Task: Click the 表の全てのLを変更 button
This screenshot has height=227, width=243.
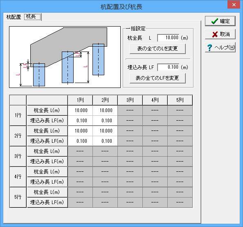Action: (x=157, y=49)
